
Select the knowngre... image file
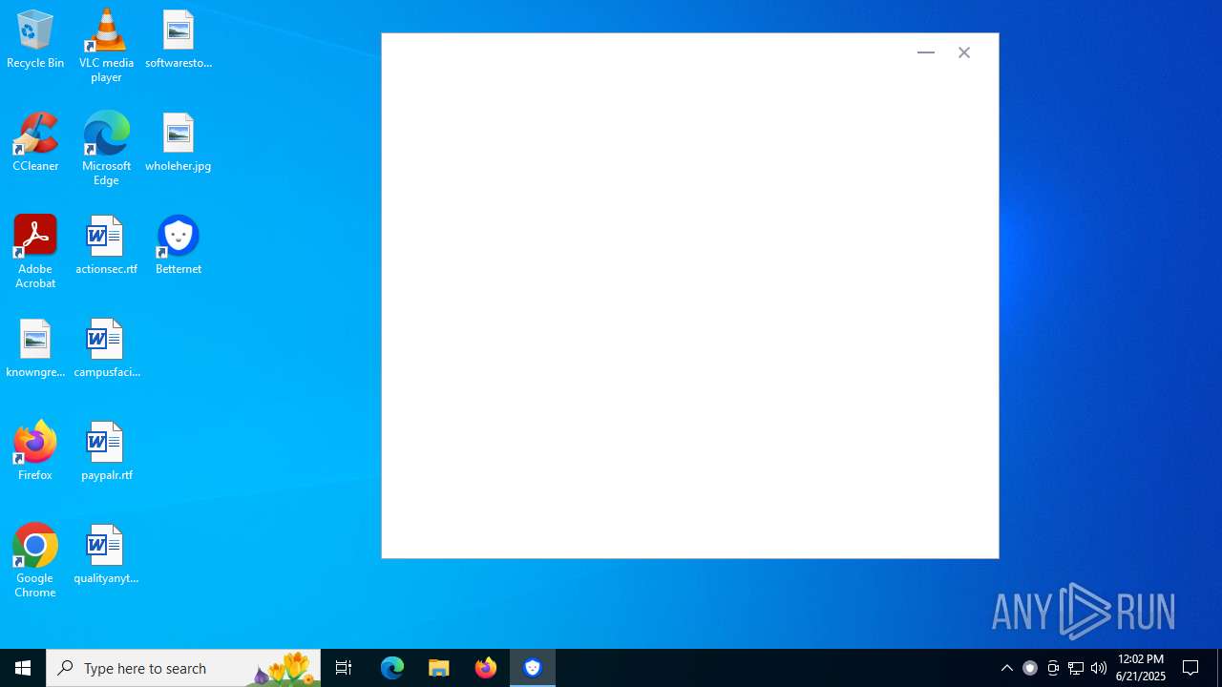(x=35, y=349)
